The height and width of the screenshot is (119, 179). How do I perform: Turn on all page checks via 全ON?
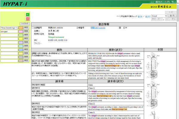click(x=140, y=15)
